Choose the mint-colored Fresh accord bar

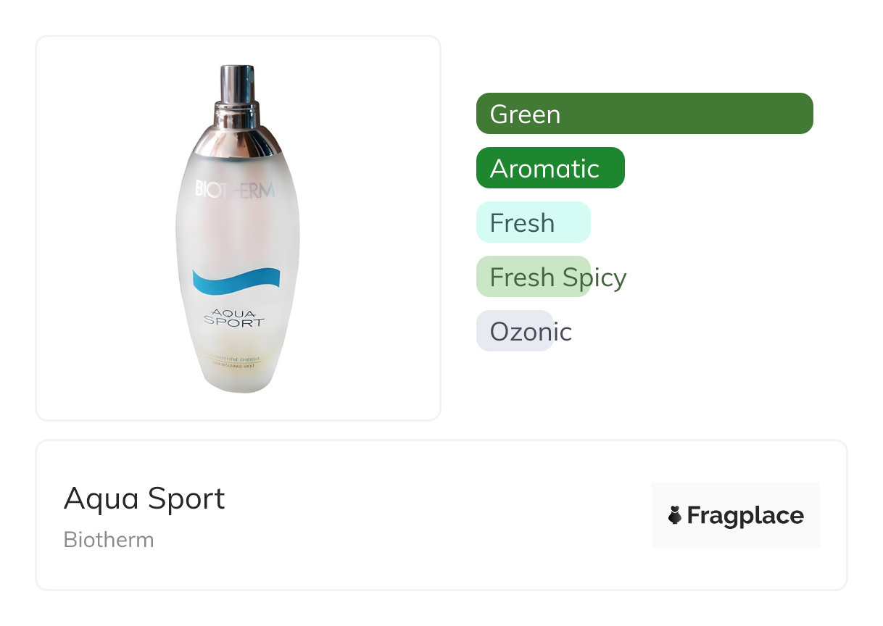pos(533,222)
